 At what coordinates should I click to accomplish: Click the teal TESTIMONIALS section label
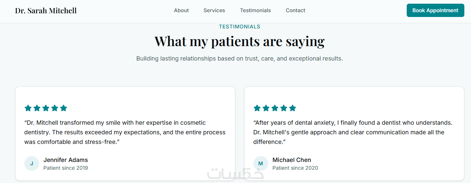point(239,27)
